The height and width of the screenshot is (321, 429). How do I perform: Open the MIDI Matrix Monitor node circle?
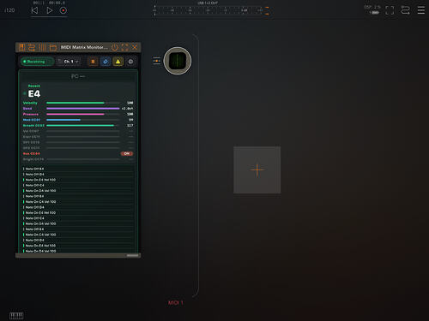[178, 61]
